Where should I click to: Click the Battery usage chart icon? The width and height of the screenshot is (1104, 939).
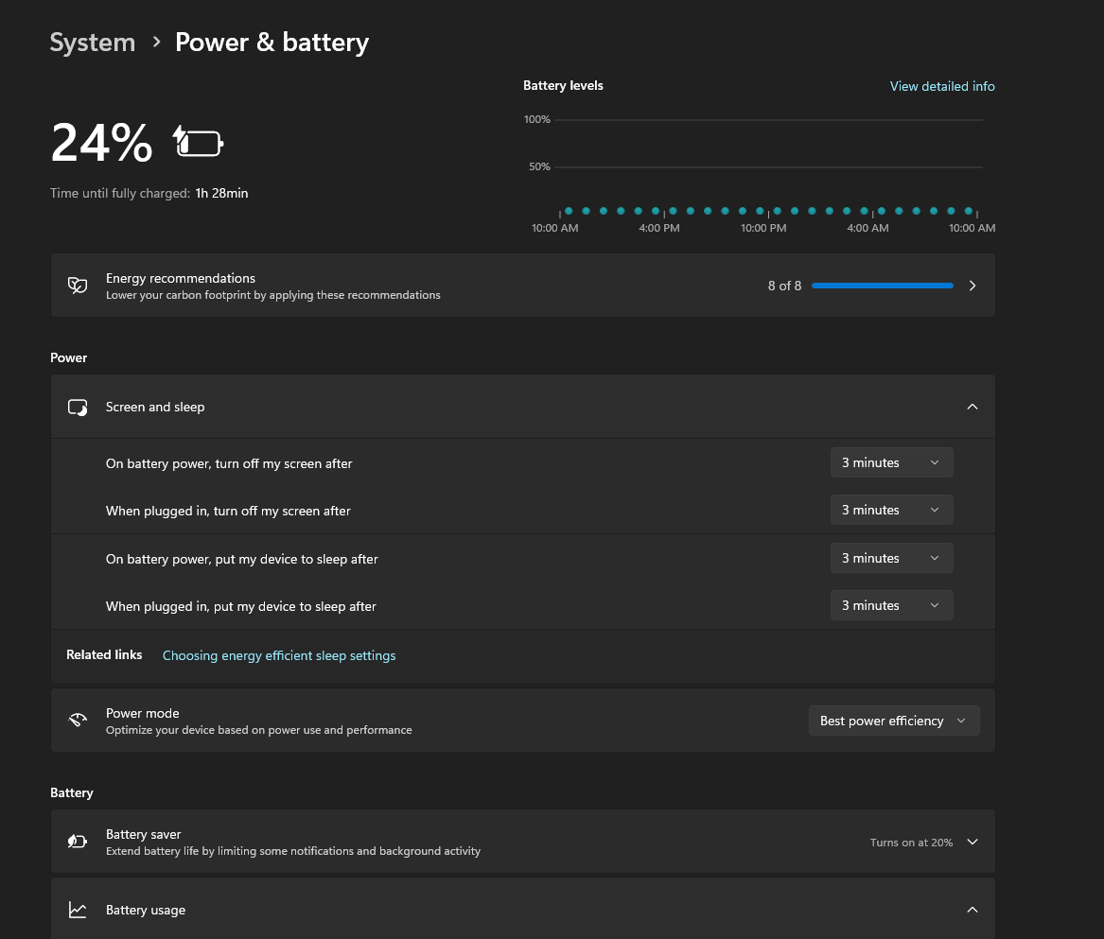point(78,910)
